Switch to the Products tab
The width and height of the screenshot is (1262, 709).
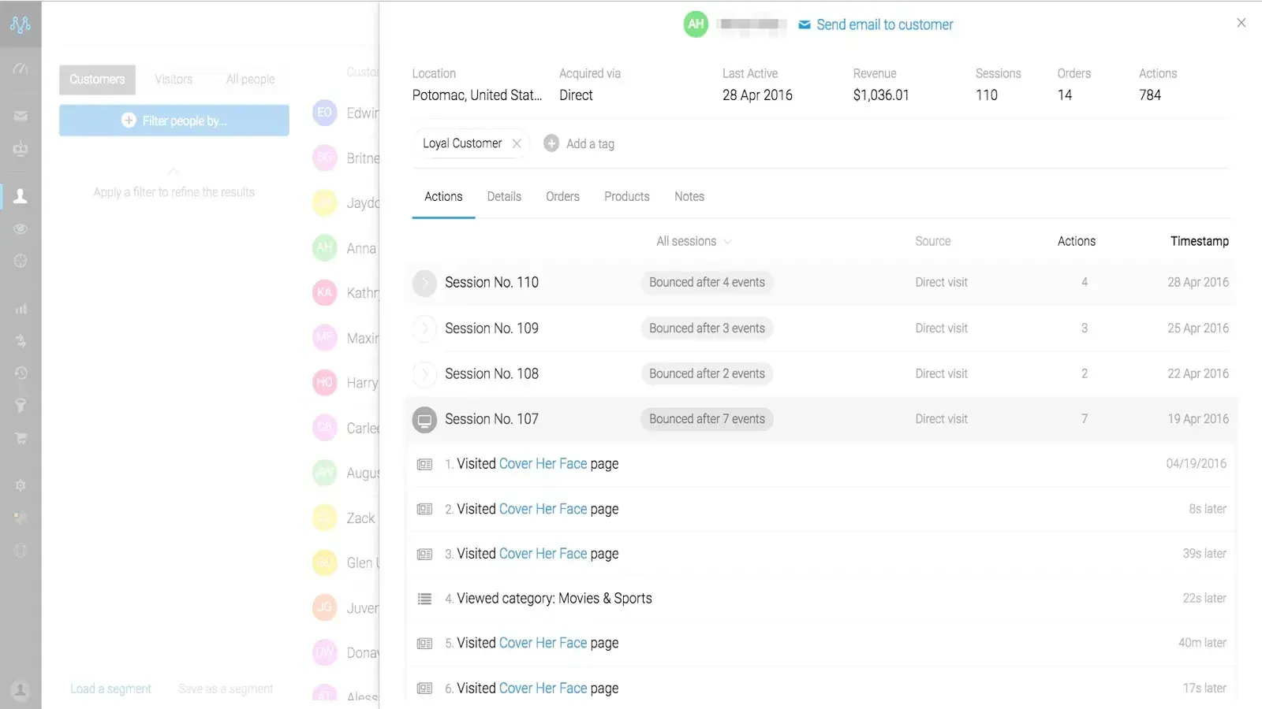[626, 197]
